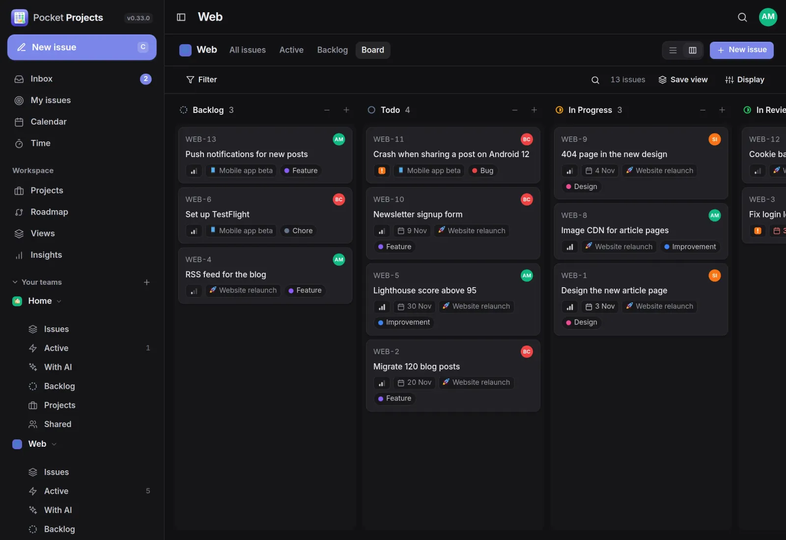Add an issue to the Backlog column
786x540 pixels.
point(346,110)
